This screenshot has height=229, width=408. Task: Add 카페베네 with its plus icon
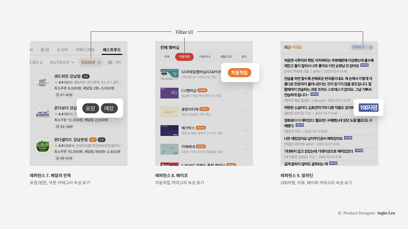point(246,149)
